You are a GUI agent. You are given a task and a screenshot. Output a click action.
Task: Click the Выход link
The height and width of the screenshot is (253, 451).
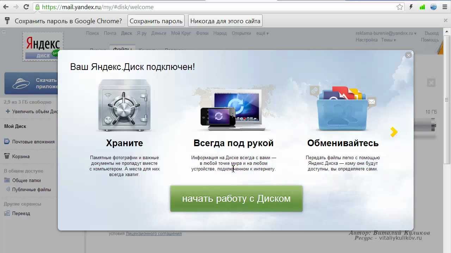tap(432, 33)
